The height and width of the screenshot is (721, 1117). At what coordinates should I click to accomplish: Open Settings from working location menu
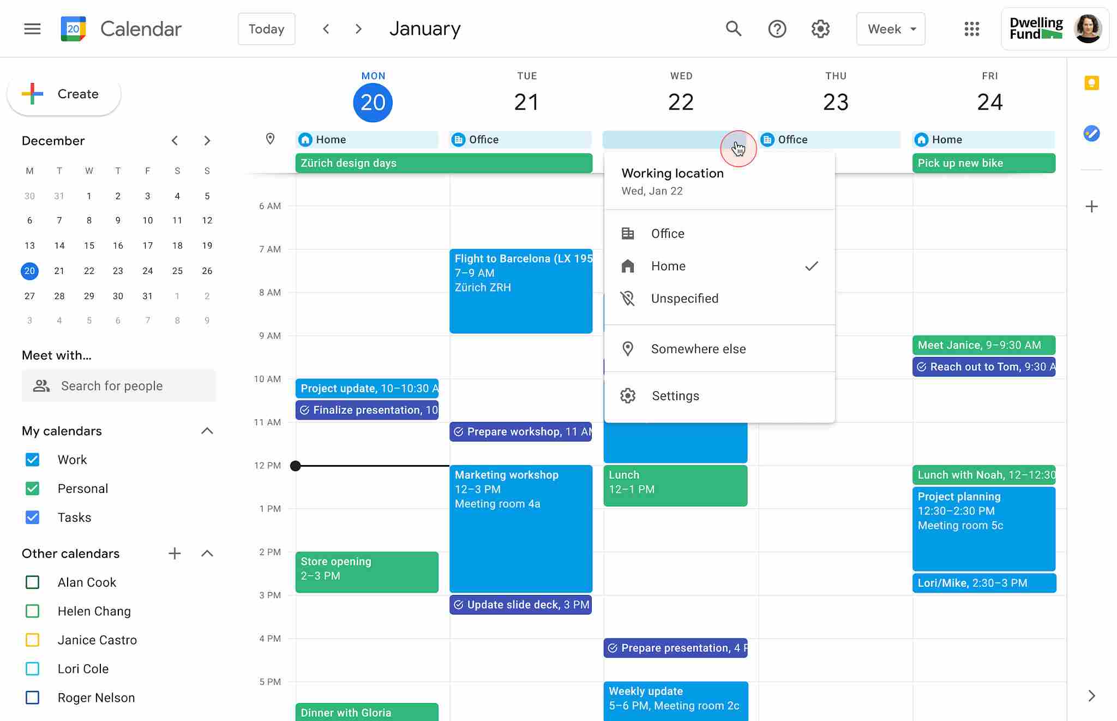pos(675,395)
